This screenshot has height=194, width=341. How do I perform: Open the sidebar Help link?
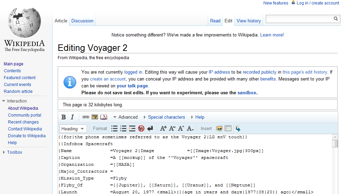point(12,143)
